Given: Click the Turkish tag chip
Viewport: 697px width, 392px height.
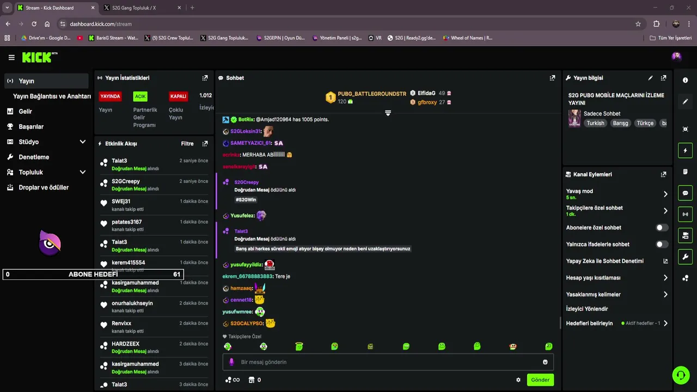Looking at the screenshot, I should (595, 123).
